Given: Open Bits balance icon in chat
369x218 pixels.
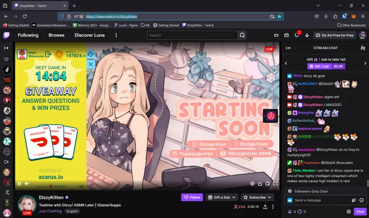Looking at the screenshot, I should click(x=290, y=211).
